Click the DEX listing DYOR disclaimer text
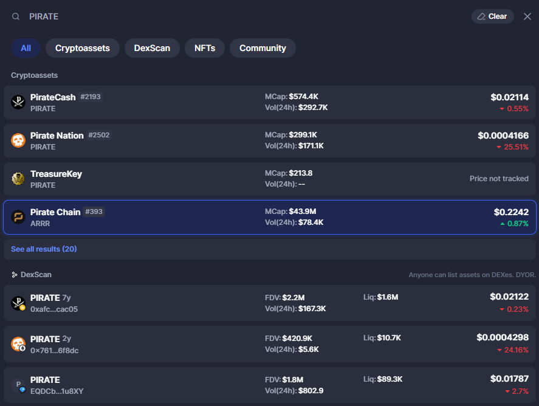Image resolution: width=539 pixels, height=406 pixels. [x=472, y=275]
